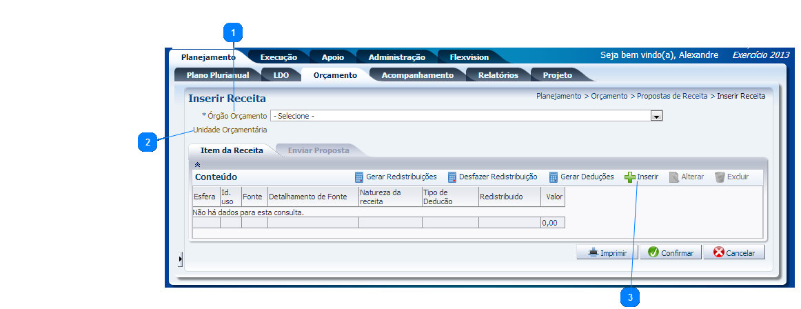
Task: Open the Flexvision main tab
Action: click(469, 57)
